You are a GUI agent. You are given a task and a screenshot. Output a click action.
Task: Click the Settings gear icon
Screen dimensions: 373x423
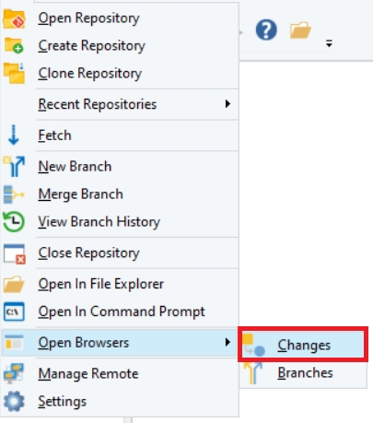(14, 401)
